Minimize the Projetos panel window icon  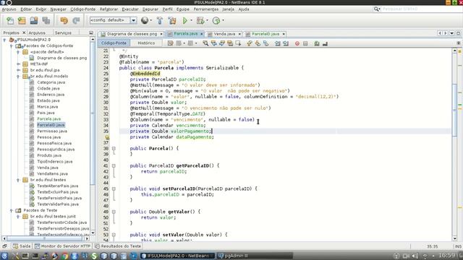pos(91,32)
